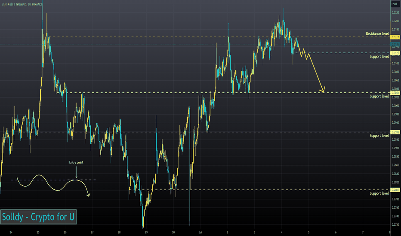Screen dimensions: 401x236
Task: Click Support level label at 0.3125 line
Action: pos(379,56)
